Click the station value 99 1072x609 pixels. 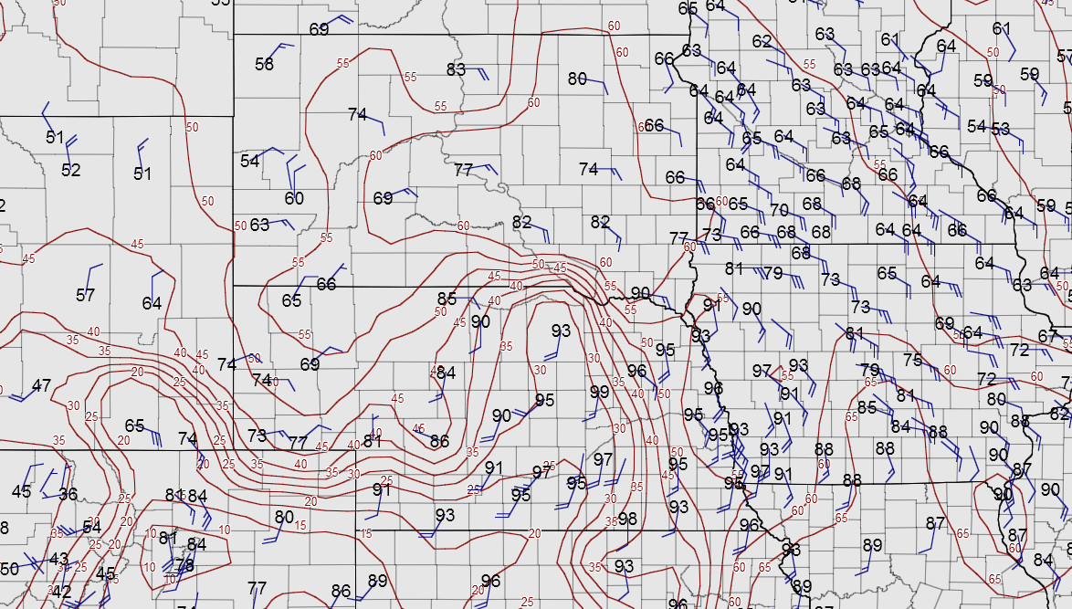click(x=600, y=393)
